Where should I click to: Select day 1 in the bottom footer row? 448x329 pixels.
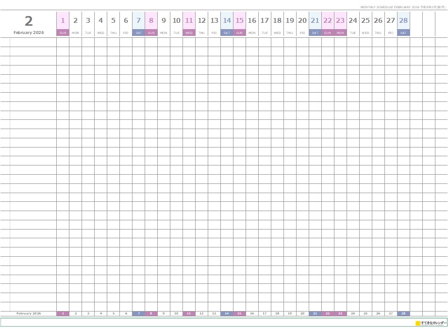63,313
